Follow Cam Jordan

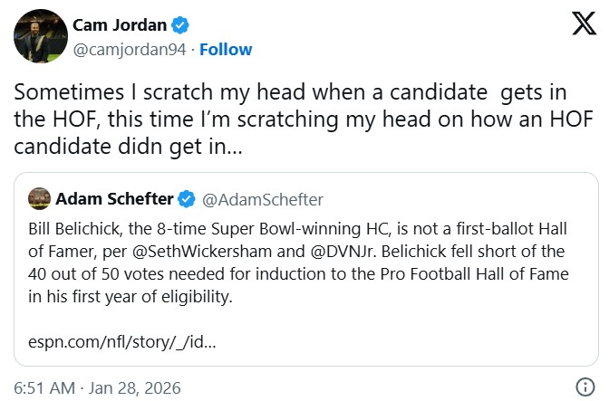coord(226,48)
